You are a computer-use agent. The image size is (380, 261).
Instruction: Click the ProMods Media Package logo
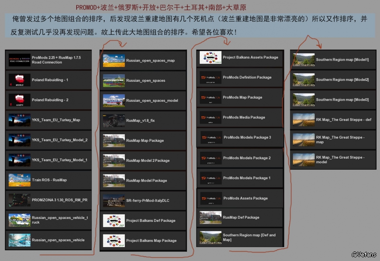pyautogui.click(x=211, y=117)
